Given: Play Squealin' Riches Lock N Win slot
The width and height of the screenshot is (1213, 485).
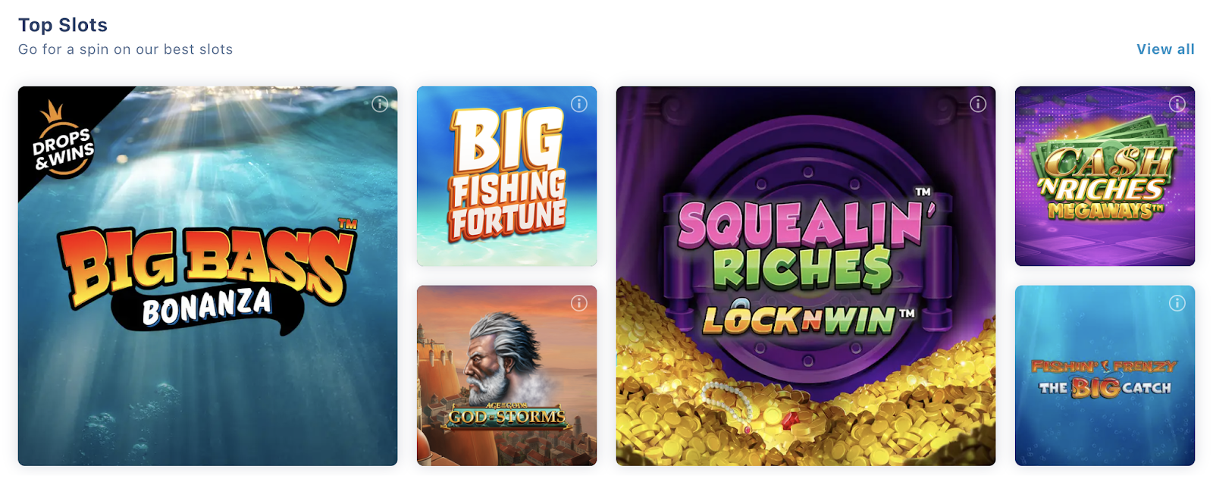Looking at the screenshot, I should tap(806, 276).
